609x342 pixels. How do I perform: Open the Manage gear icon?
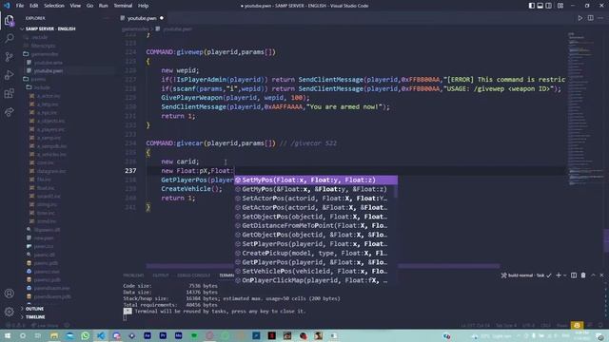9,312
